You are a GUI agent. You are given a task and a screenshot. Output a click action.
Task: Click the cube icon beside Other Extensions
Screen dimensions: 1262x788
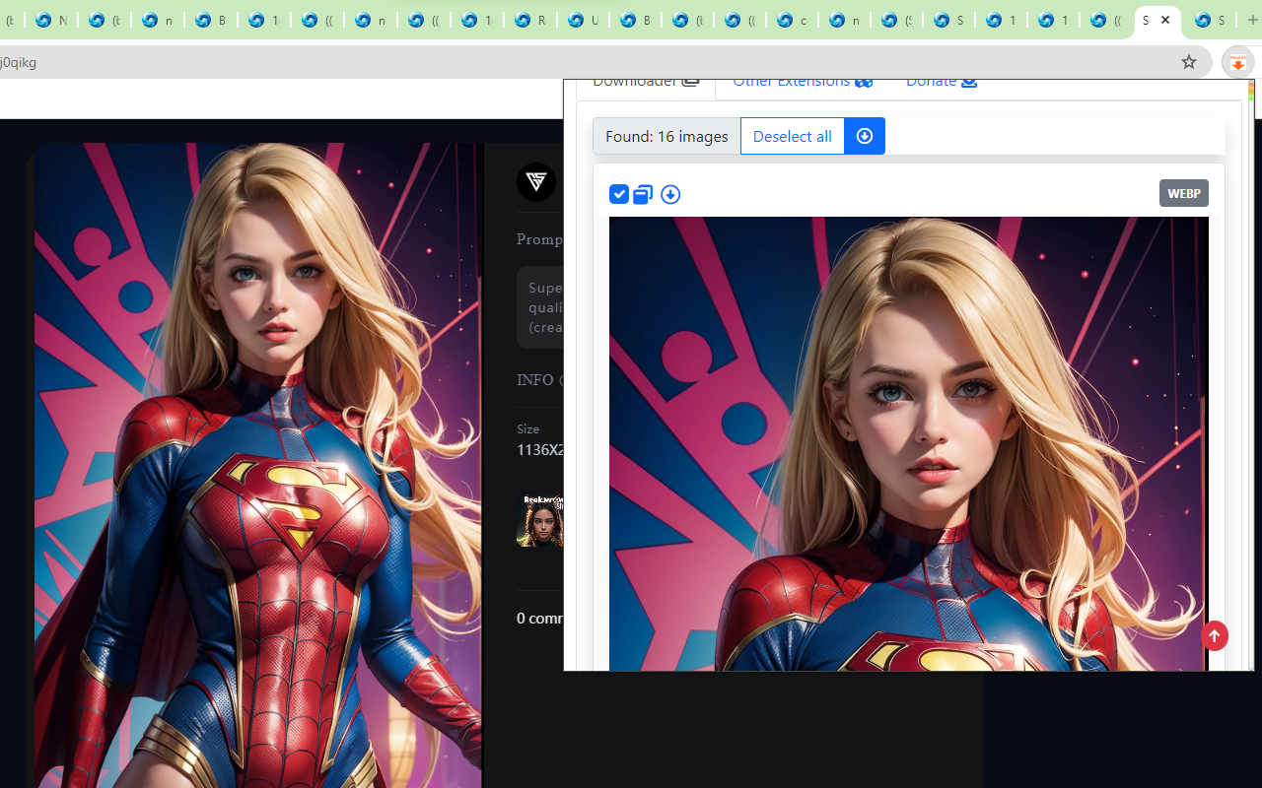(x=864, y=81)
